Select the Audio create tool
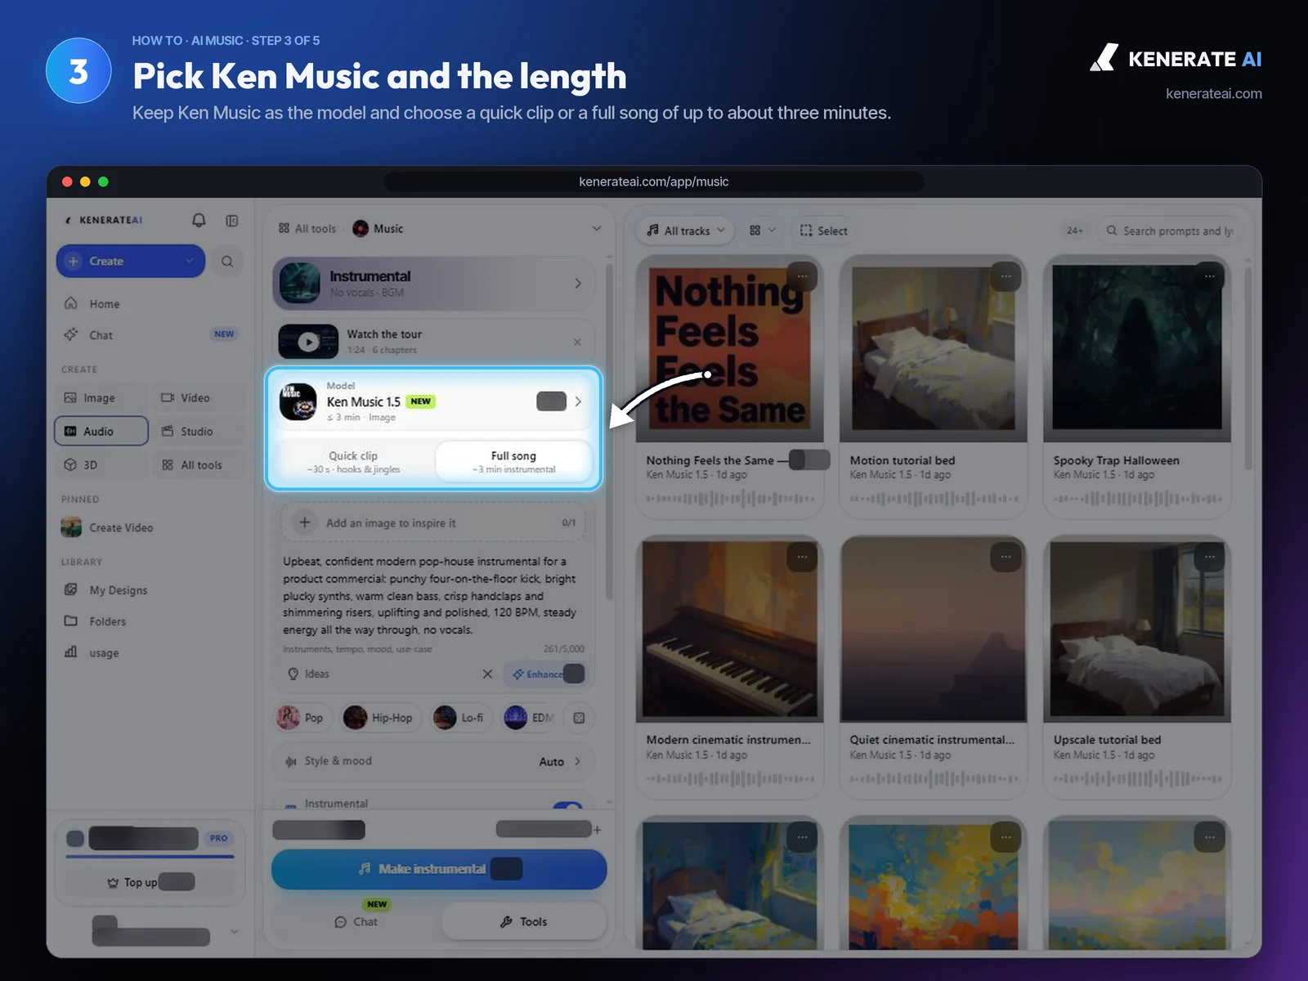 coord(101,431)
